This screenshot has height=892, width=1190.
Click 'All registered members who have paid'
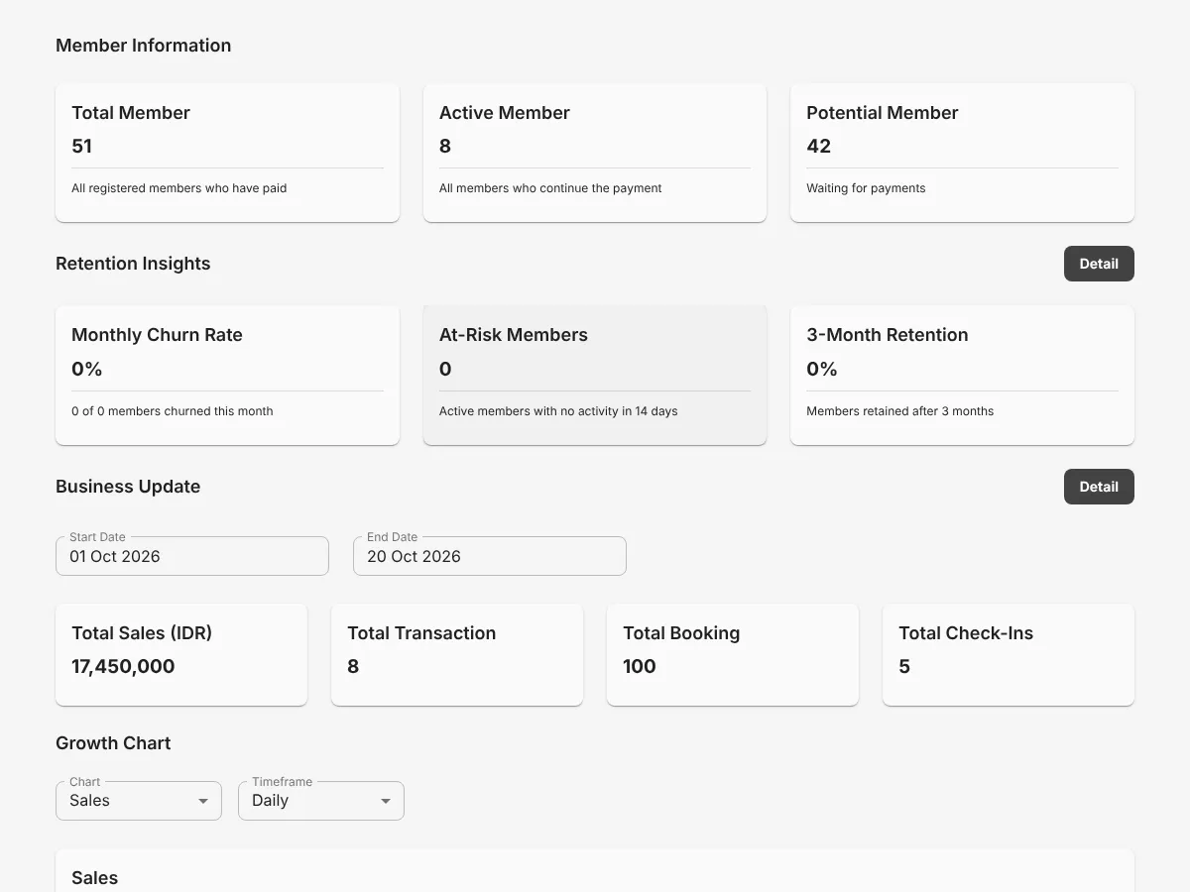click(179, 188)
